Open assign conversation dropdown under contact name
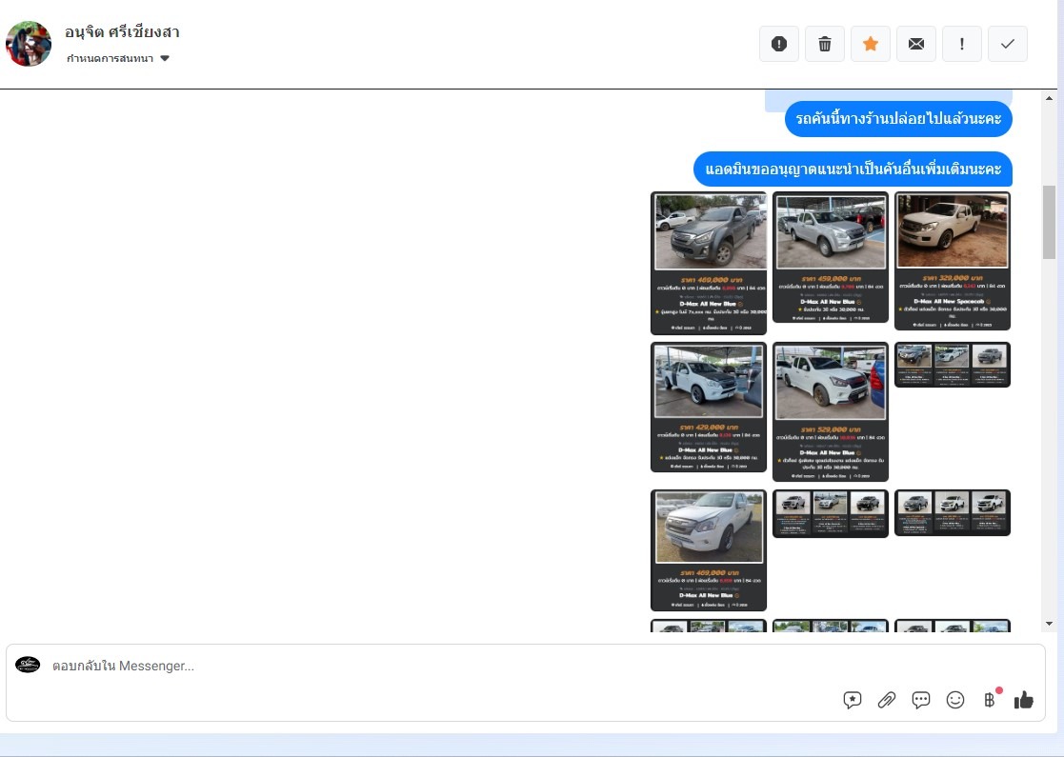The image size is (1064, 757). point(118,59)
